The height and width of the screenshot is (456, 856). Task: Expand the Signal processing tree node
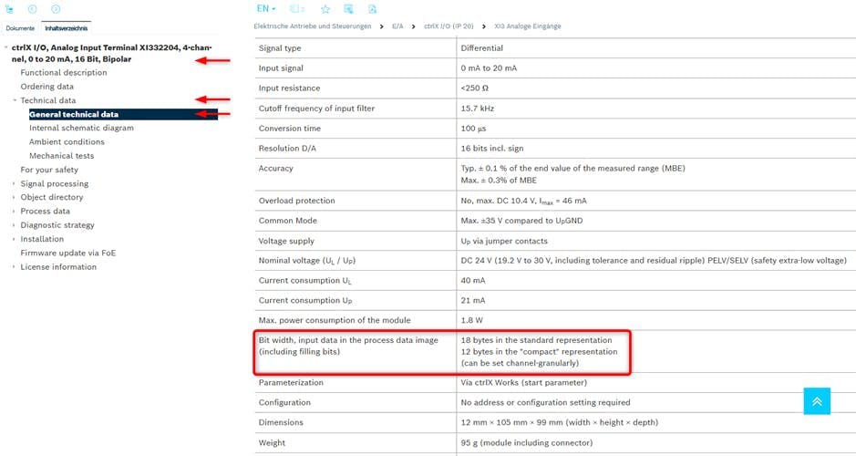pyautogui.click(x=14, y=183)
